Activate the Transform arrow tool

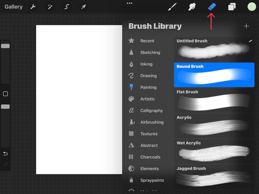click(83, 7)
